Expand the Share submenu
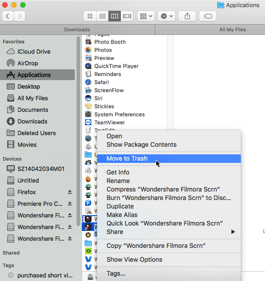265x281 pixels. coord(169,232)
